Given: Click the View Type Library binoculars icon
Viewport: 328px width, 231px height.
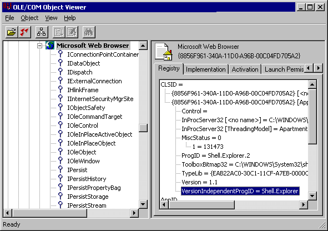Looking at the screenshot, I should pyautogui.click(x=89, y=32).
